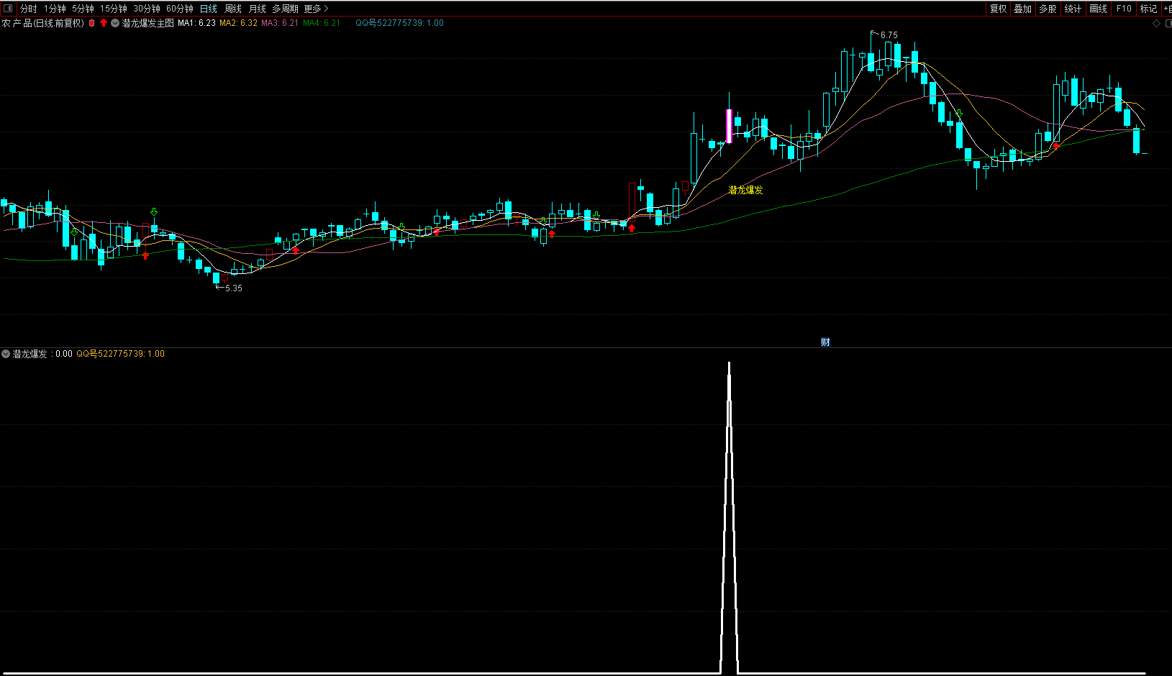
Task: Click the 财 marker below the chart
Action: pyautogui.click(x=825, y=342)
